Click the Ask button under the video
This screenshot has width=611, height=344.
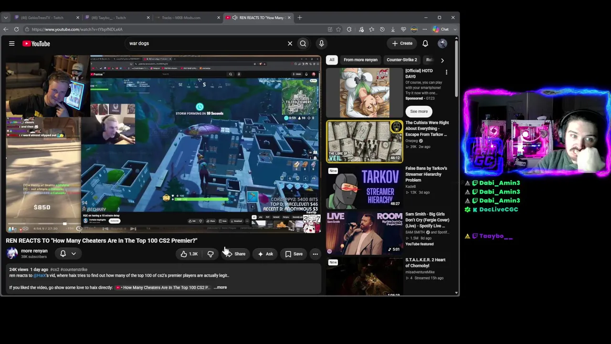pyautogui.click(x=265, y=254)
